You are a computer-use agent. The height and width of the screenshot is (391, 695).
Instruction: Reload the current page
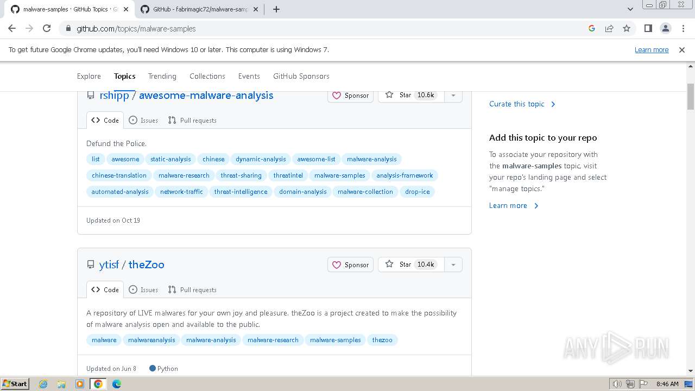[47, 28]
